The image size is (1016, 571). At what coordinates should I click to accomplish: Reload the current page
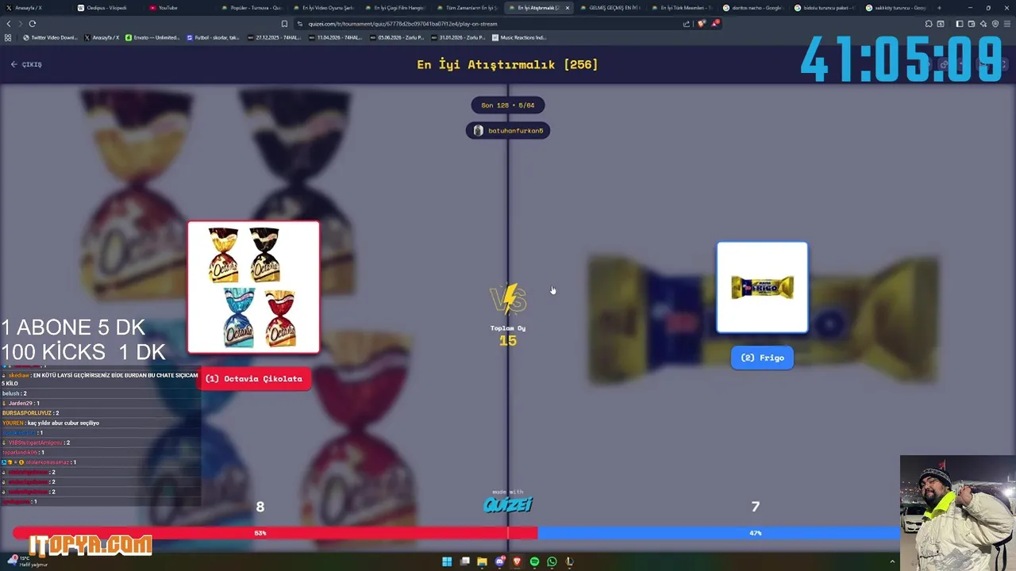tap(32, 24)
